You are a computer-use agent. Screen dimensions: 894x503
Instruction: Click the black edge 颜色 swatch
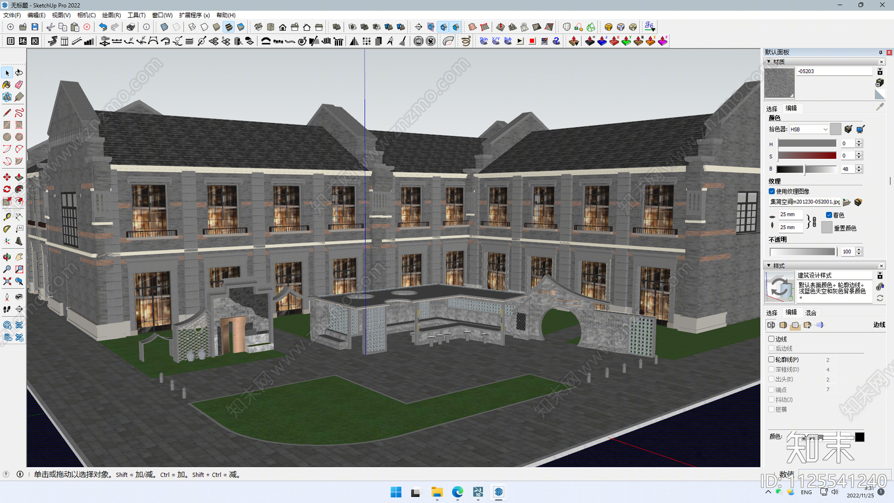click(x=859, y=437)
